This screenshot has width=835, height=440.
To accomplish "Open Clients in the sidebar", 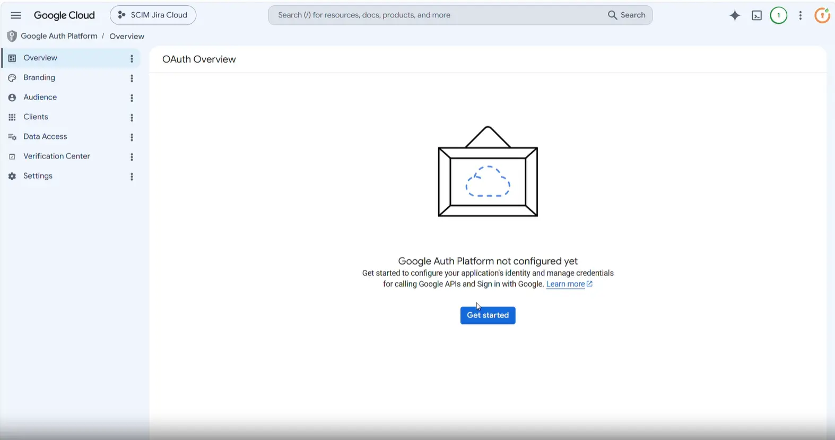I will pos(71,117).
